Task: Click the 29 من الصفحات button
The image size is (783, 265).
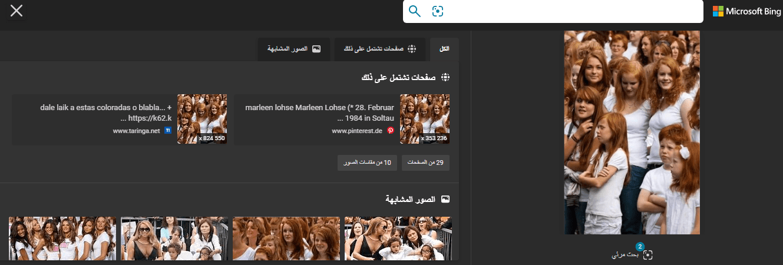Action: tap(425, 163)
